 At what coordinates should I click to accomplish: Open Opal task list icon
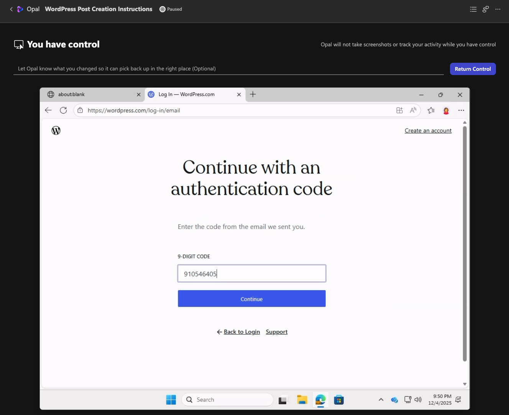(473, 9)
